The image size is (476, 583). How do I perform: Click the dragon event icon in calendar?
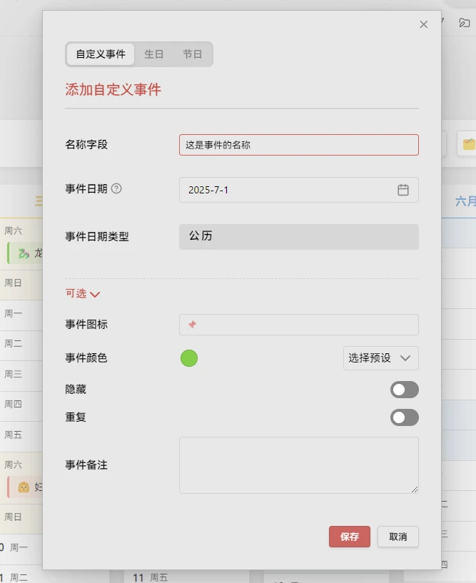24,253
